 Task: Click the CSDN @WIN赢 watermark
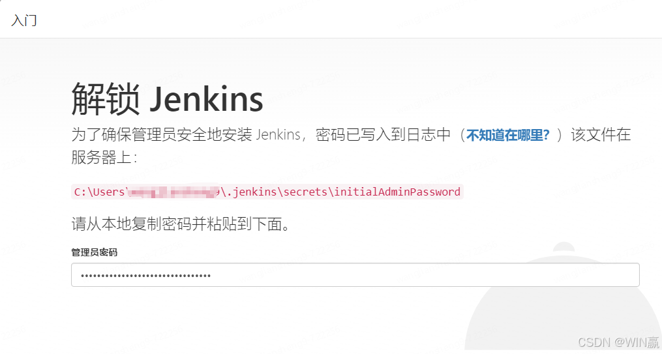point(618,342)
